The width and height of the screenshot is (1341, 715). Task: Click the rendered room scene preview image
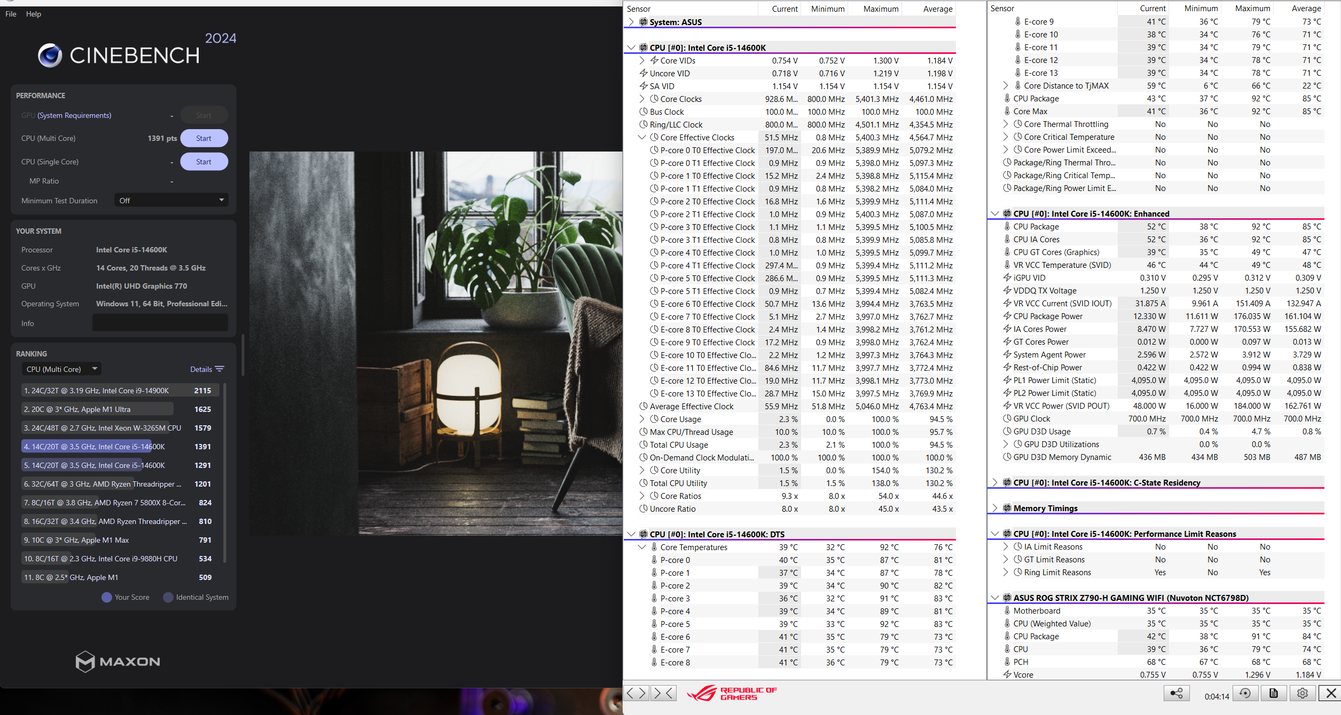point(436,343)
